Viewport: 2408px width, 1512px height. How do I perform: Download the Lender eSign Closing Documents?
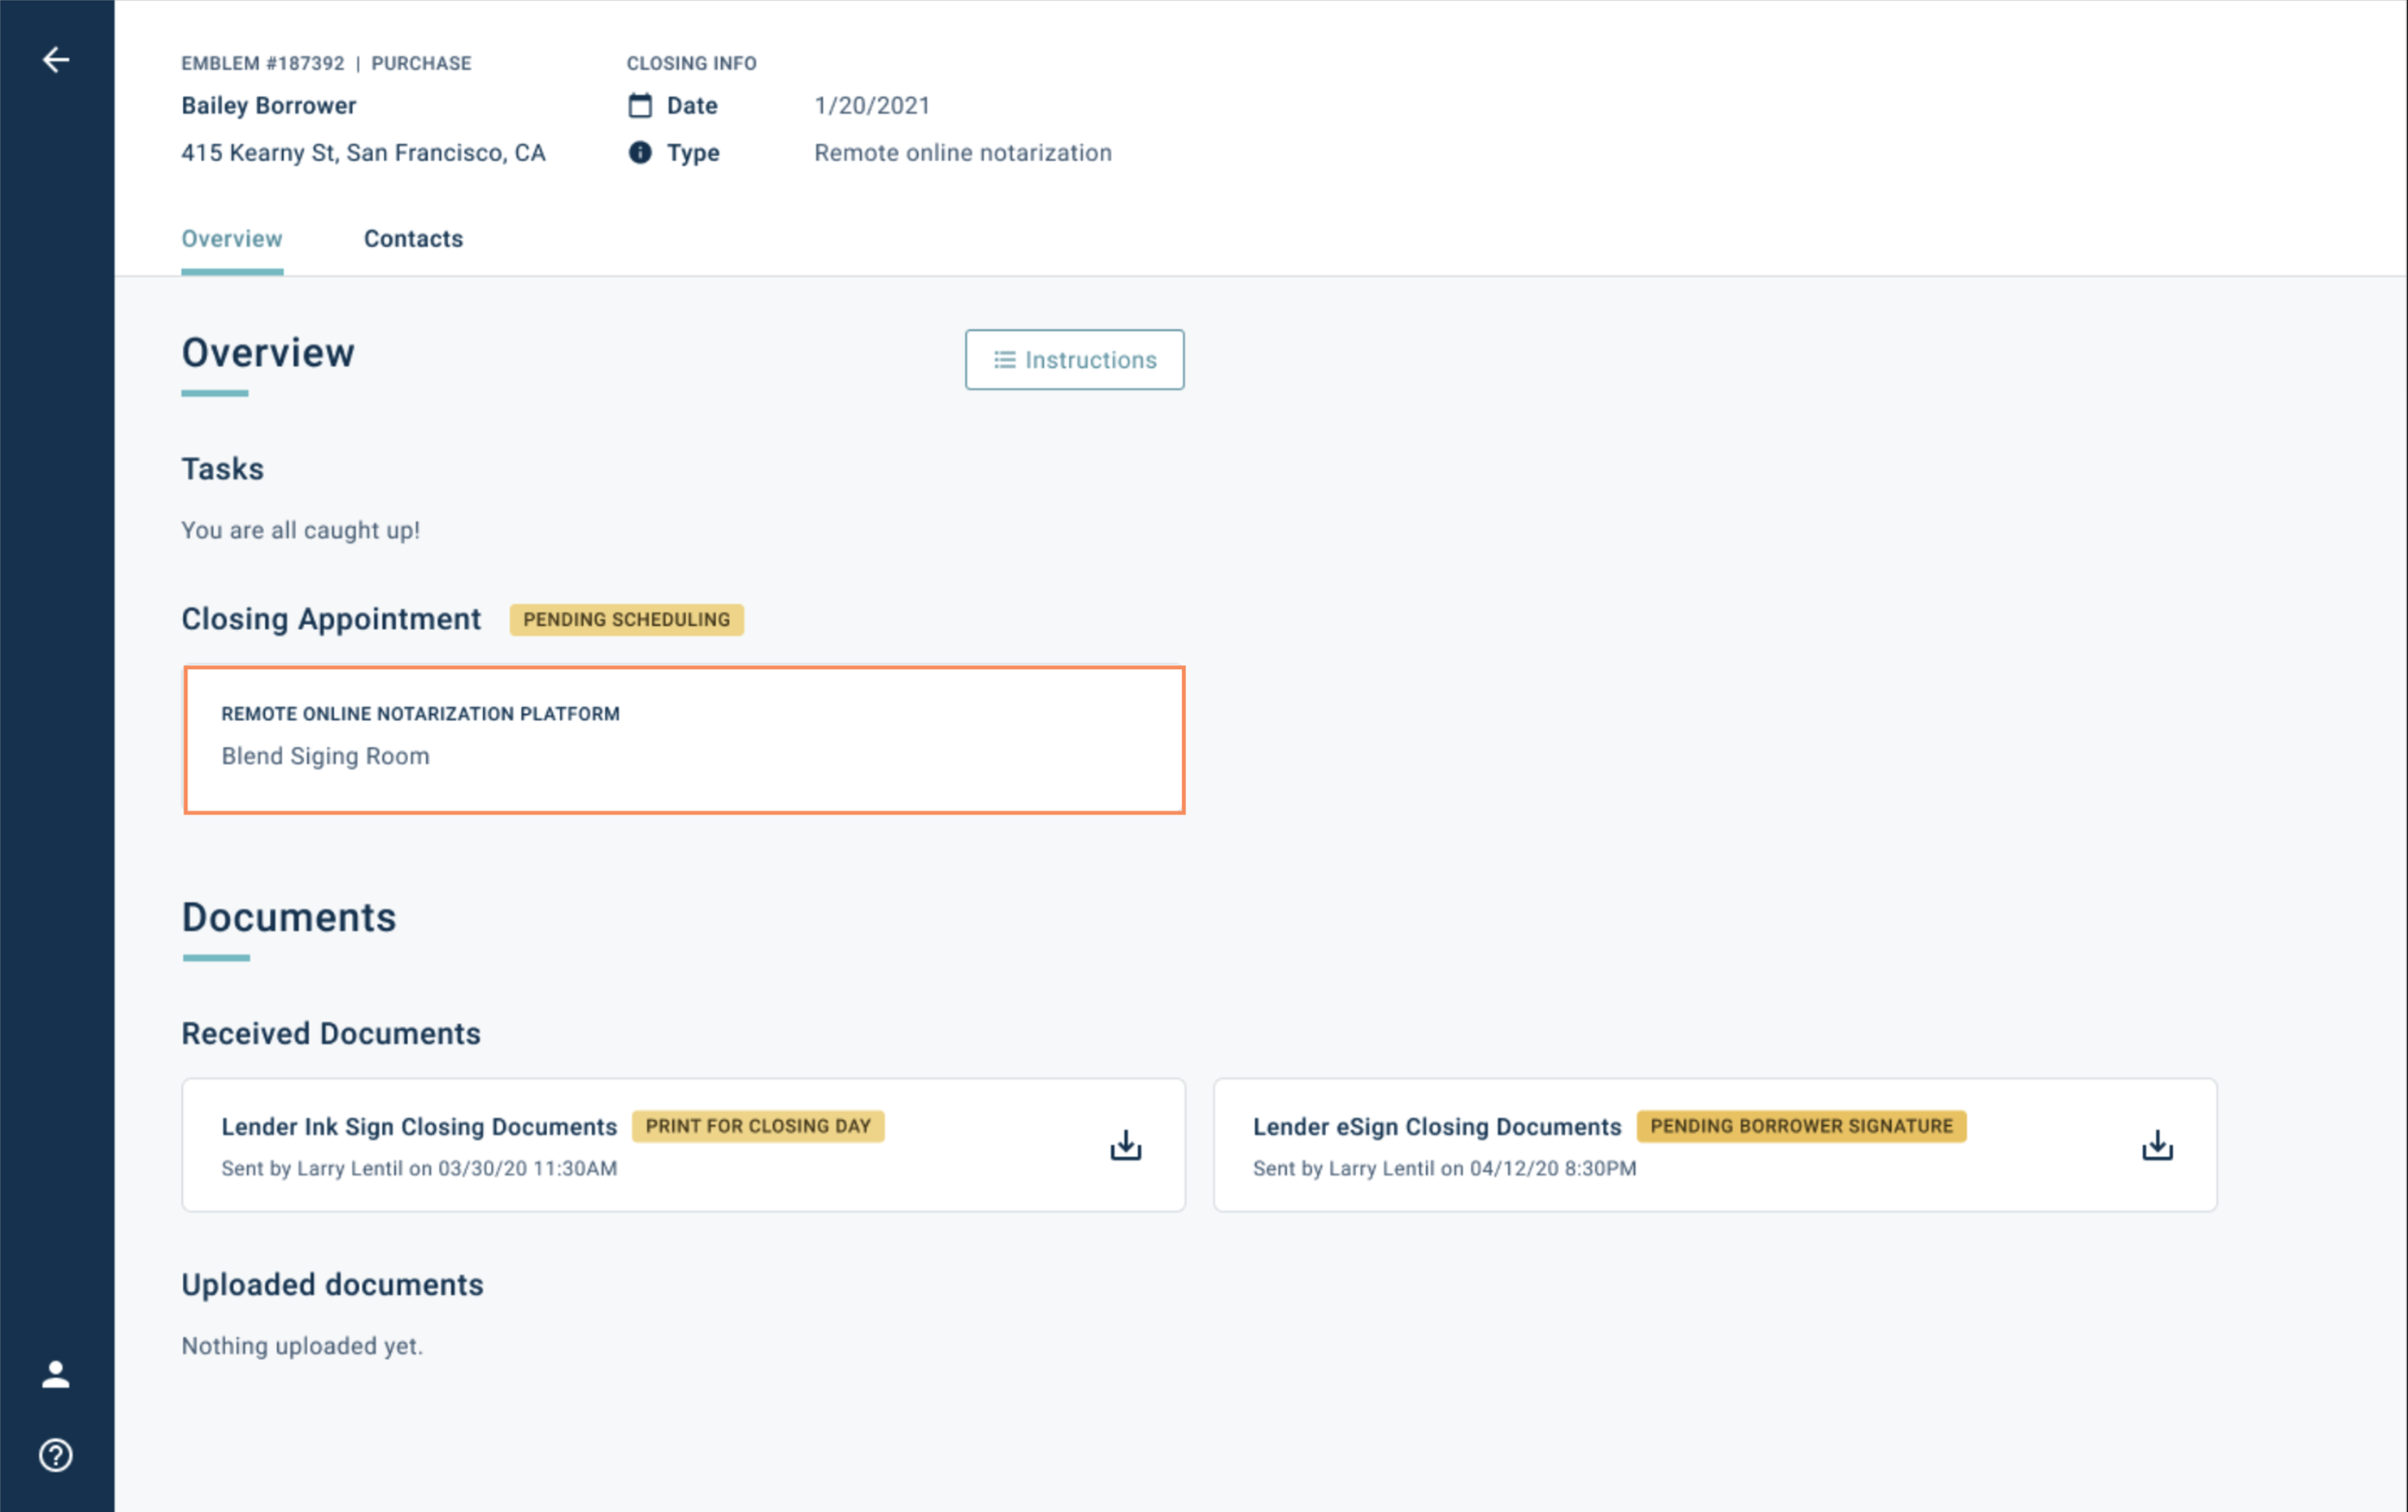2157,1145
